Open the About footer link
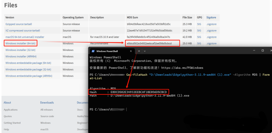The width and height of the screenshot is (272, 133). (x=7, y=102)
